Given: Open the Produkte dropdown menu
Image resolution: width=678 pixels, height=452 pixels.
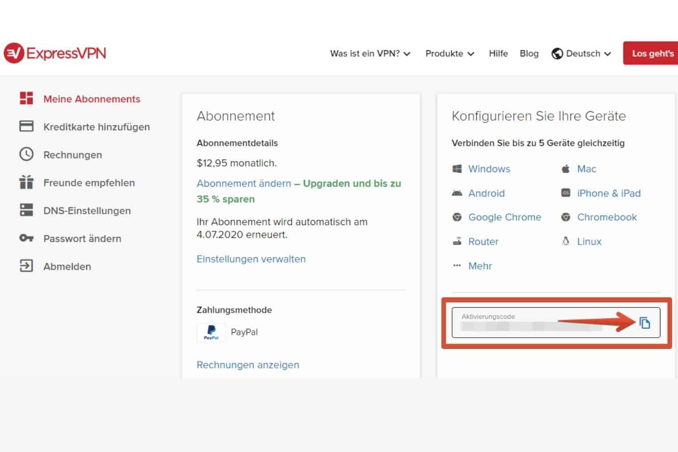Looking at the screenshot, I should pos(449,53).
